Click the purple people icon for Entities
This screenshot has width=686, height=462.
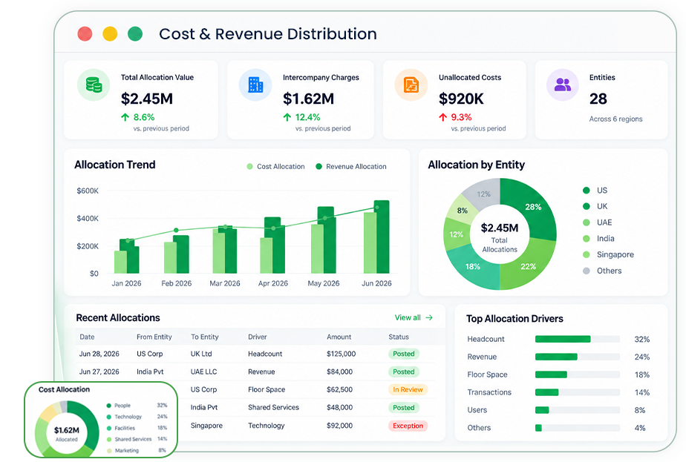pos(563,85)
